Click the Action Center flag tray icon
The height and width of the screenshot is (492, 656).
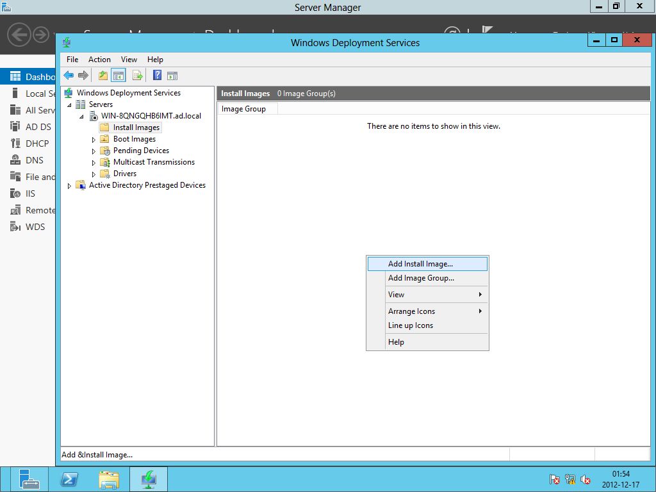(x=554, y=479)
